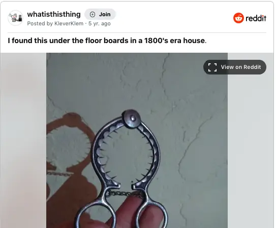Join the whatisthisthing community
The height and width of the screenshot is (228, 276).
pos(100,14)
